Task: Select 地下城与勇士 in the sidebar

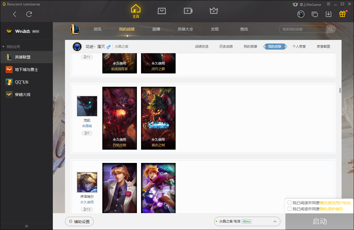Action: pyautogui.click(x=26, y=70)
